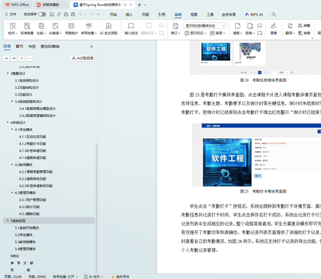Click the search magnifier icon in menu bar
The image size is (321, 279).
(x=274, y=14)
